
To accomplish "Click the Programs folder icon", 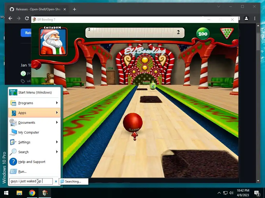I will tap(13, 103).
